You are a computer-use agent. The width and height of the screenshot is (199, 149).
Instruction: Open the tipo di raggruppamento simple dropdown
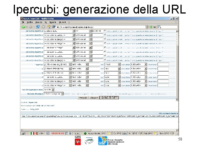point(49,89)
